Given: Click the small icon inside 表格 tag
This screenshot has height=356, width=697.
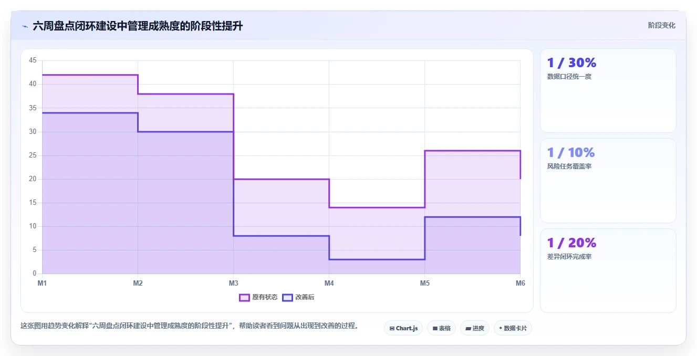Looking at the screenshot, I should [x=435, y=329].
